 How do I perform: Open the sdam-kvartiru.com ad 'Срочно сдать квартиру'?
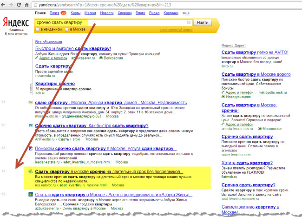tap(247, 137)
